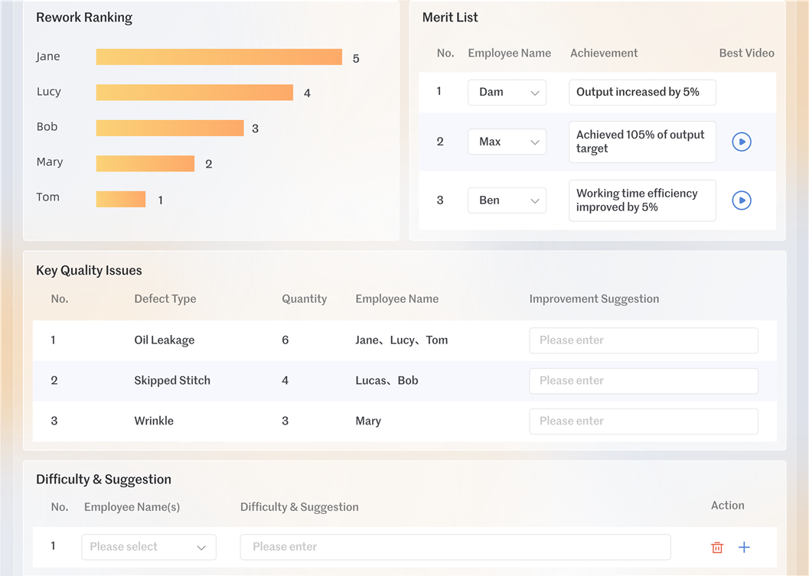
Task: Click the Oil Leakage improvement suggestion field
Action: point(643,340)
